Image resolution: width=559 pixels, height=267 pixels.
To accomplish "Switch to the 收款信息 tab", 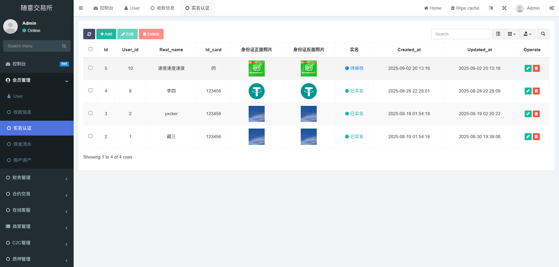I will coord(162,8).
